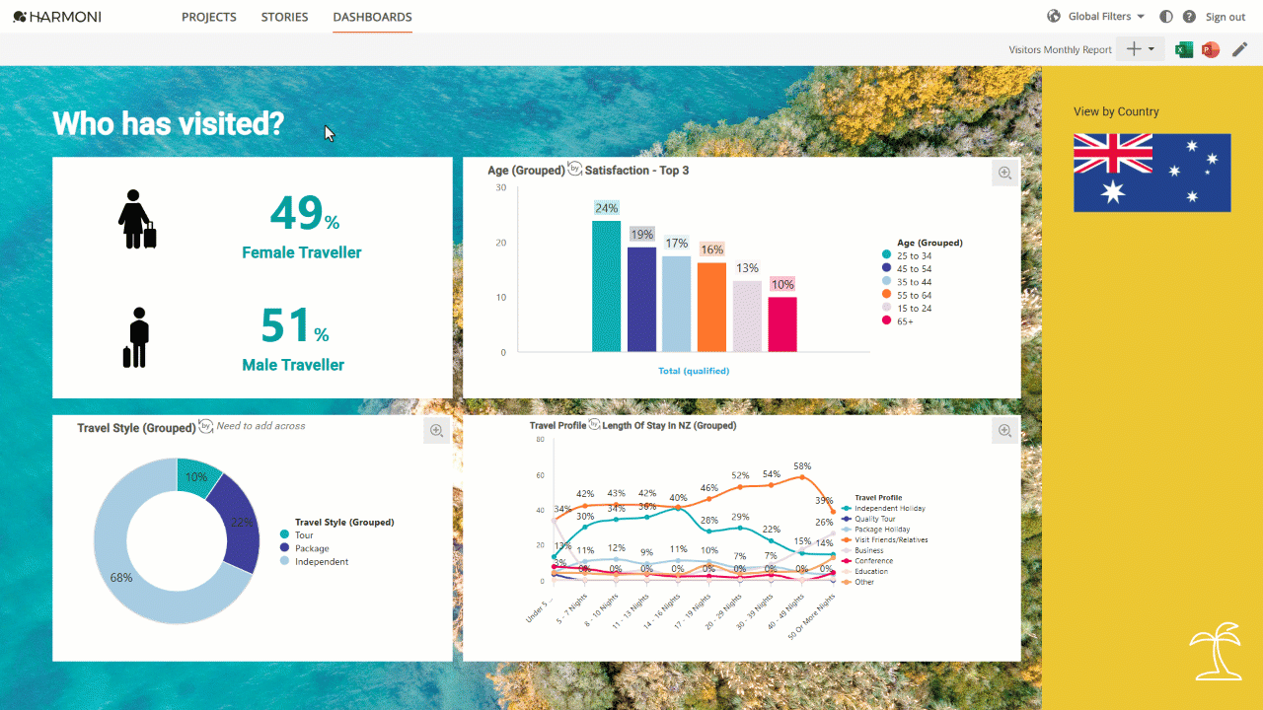Click the 17% light blue bar
The width and height of the screenshot is (1263, 710).
676,304
